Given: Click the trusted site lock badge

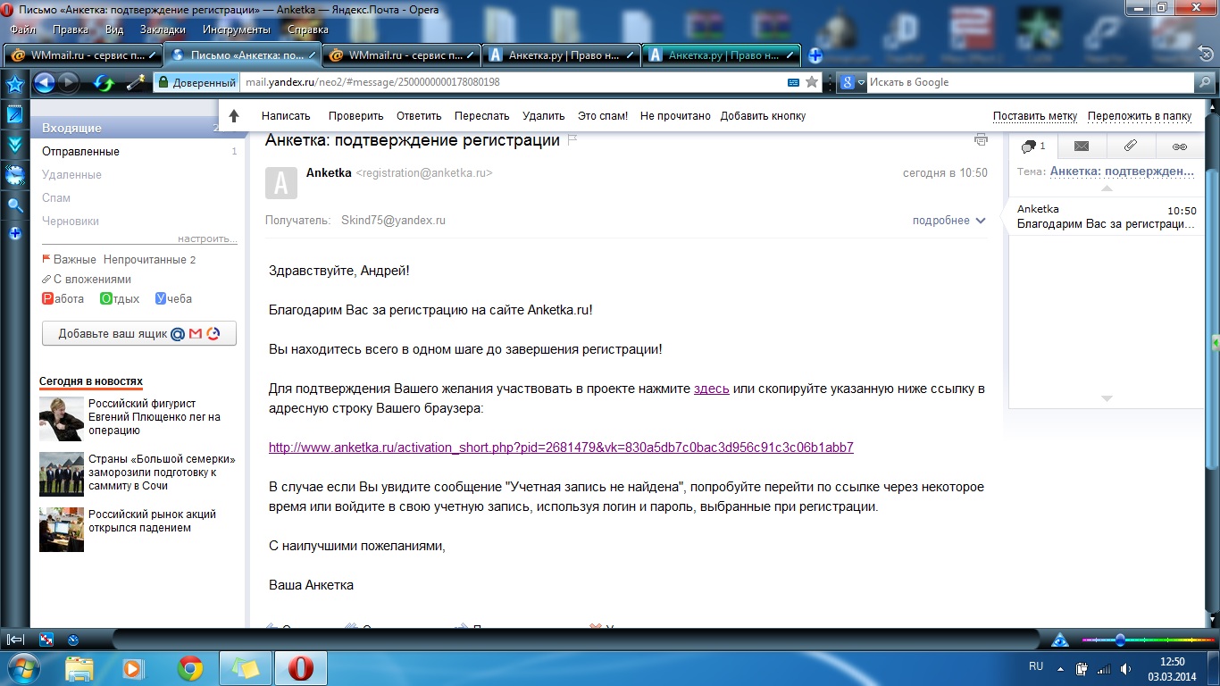Looking at the screenshot, I should (196, 82).
